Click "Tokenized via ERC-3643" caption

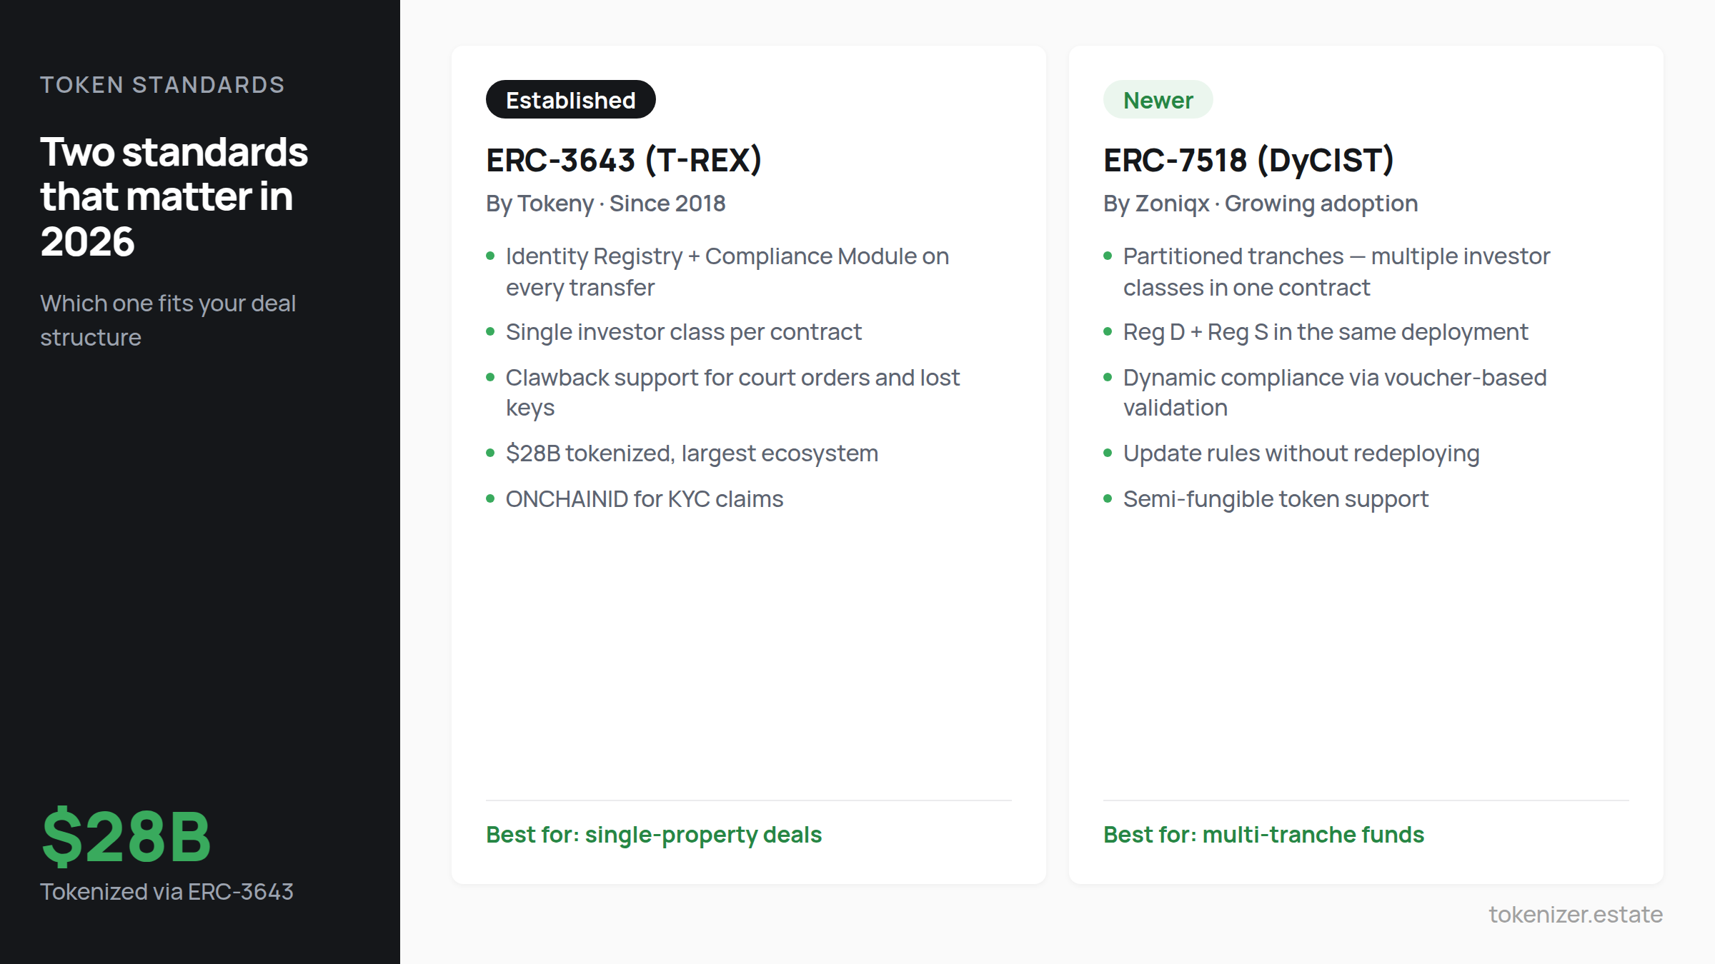pos(167,891)
